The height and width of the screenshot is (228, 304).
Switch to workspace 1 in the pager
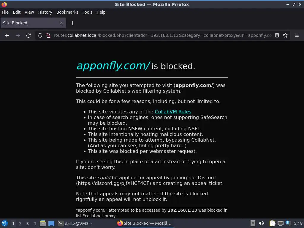click(x=13, y=224)
